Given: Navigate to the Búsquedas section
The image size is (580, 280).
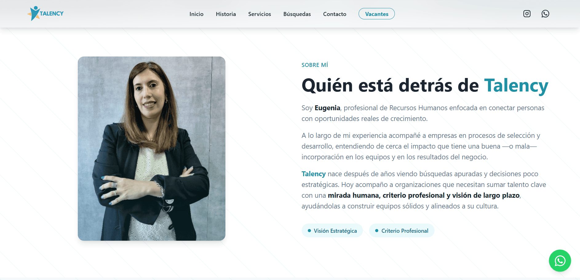Looking at the screenshot, I should click(297, 14).
